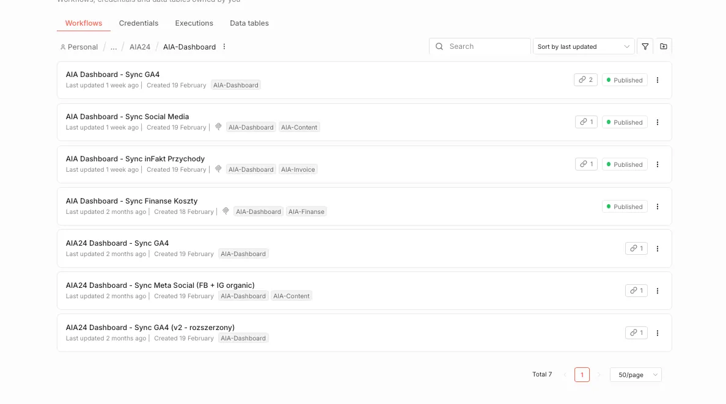The image size is (726, 404).
Task: Click the link badge on Sync GA4 v2 rozszerzony row
Action: coord(636,332)
